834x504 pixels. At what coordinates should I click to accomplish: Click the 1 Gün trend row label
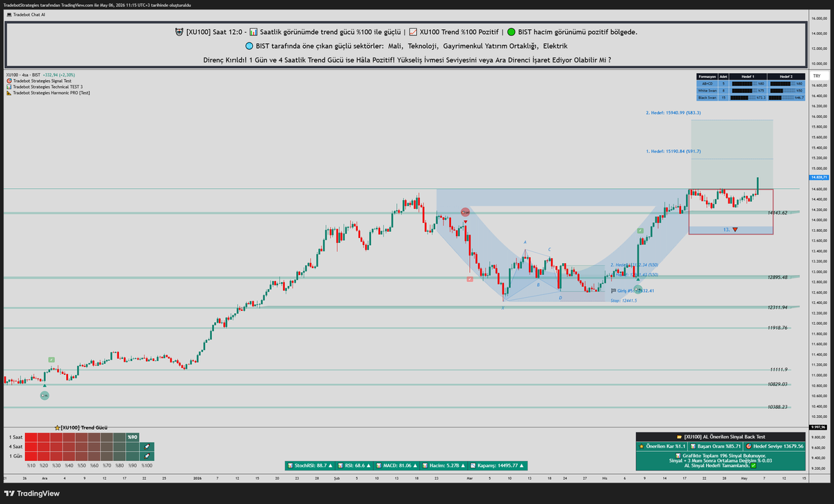[x=15, y=455]
